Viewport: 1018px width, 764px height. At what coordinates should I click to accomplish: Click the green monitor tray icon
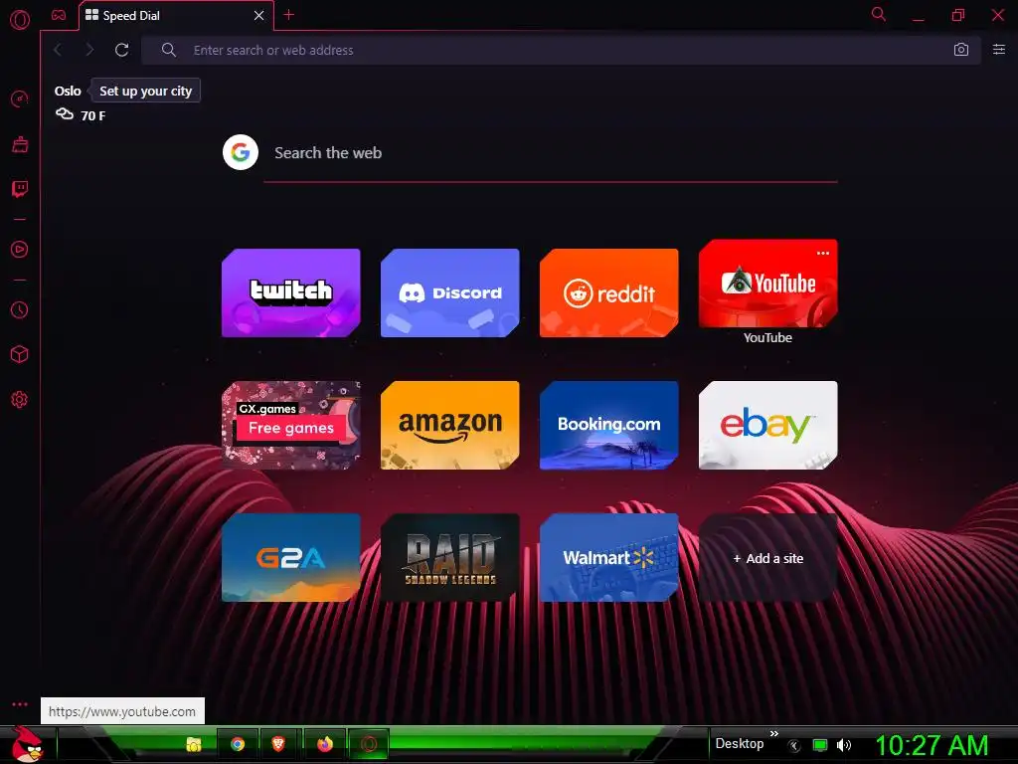(x=820, y=746)
